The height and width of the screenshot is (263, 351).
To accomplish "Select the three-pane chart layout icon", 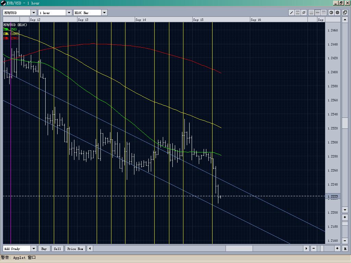I will [323, 12].
